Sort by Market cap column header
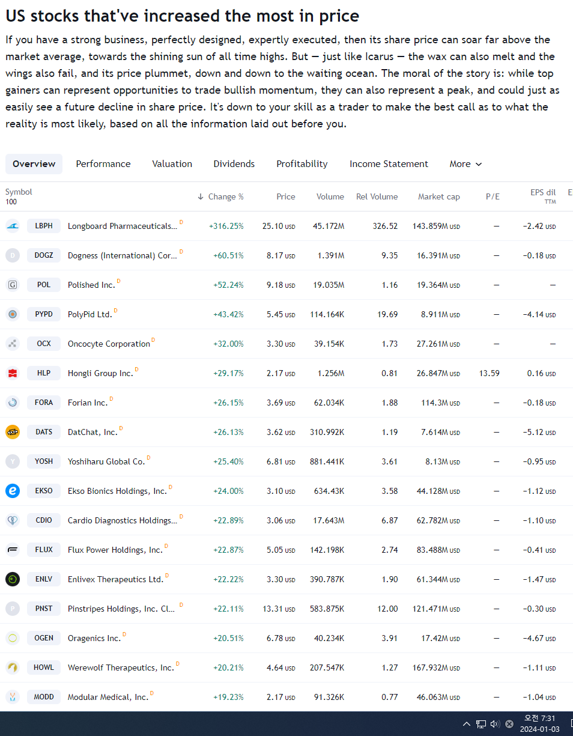The image size is (573, 736). pyautogui.click(x=439, y=196)
